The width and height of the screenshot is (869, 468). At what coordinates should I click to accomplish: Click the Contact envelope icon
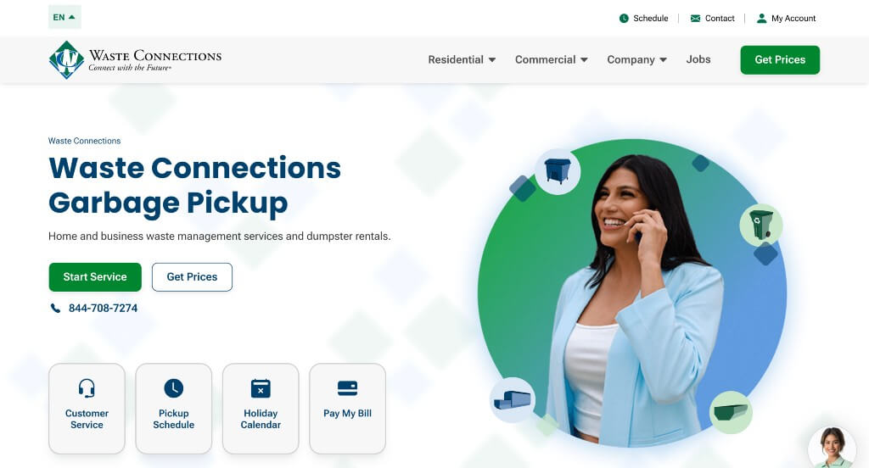(x=695, y=19)
